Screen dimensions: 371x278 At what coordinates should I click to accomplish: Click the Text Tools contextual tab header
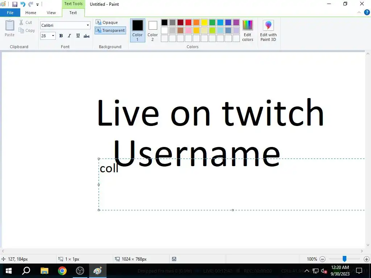tap(73, 4)
